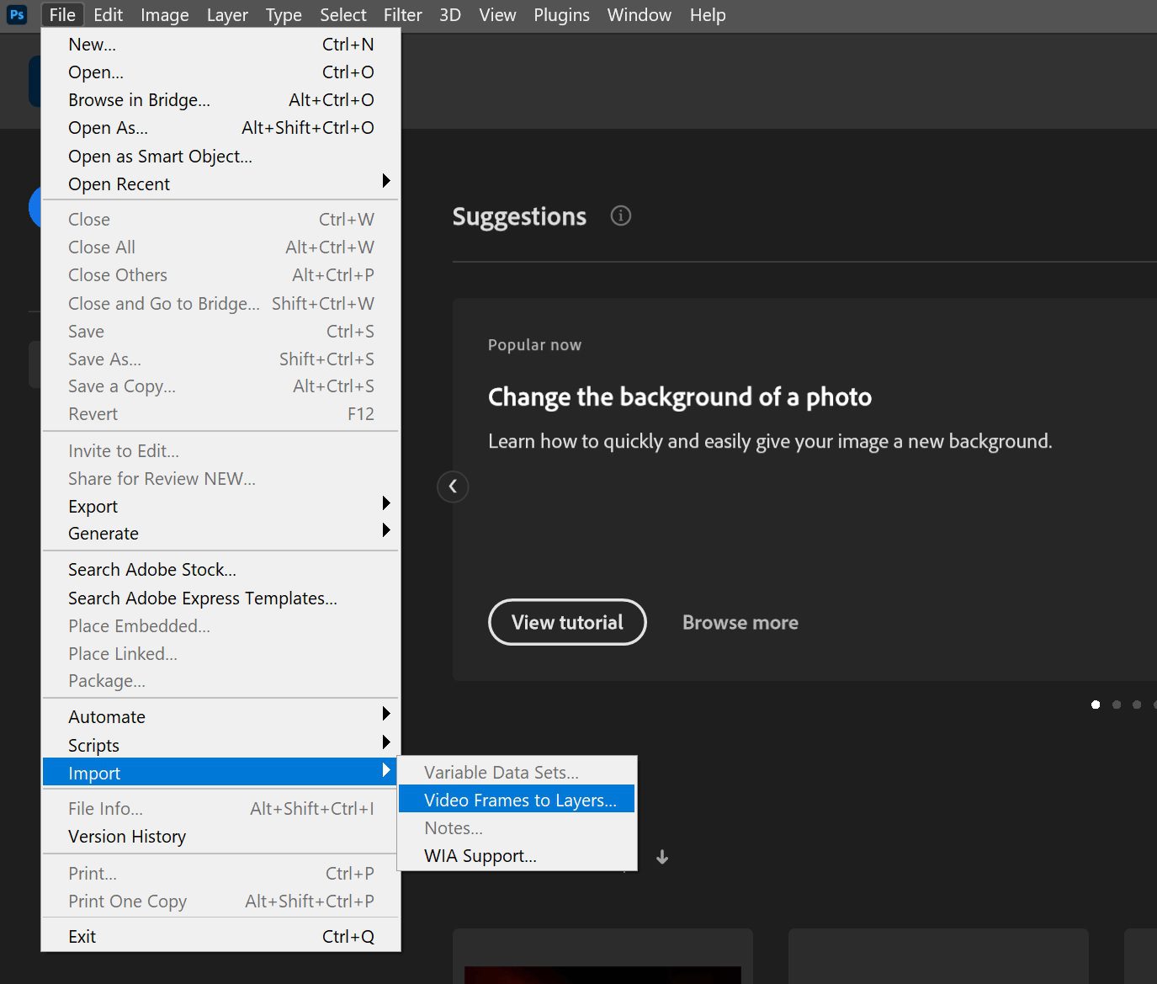
Task: Open the Edit menu
Action: 108,15
